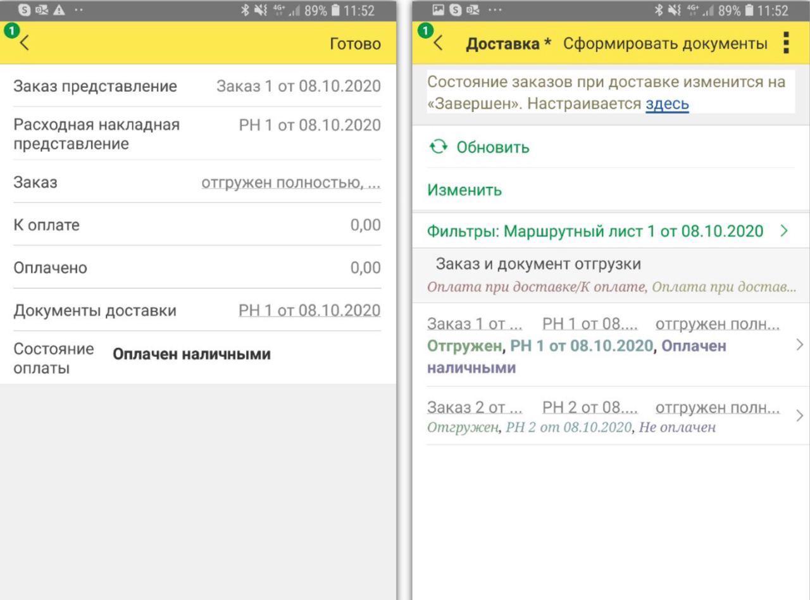Screen dimensions: 810x600
Task: Tap the Доставка * screen title
Action: [509, 44]
